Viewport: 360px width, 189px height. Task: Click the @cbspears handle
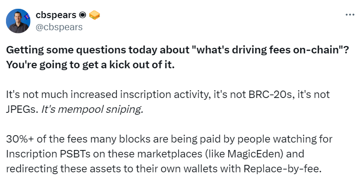59,27
